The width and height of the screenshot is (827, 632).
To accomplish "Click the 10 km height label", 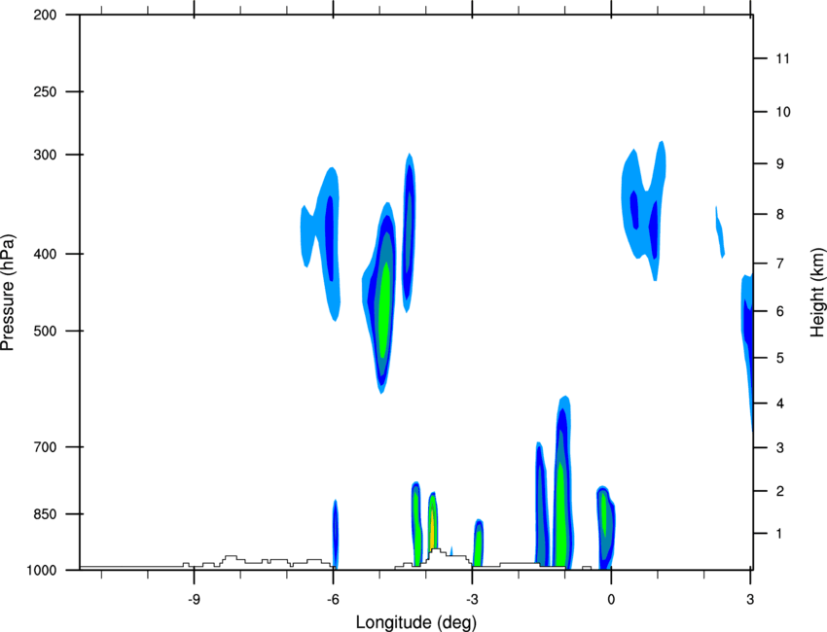I will (x=782, y=112).
